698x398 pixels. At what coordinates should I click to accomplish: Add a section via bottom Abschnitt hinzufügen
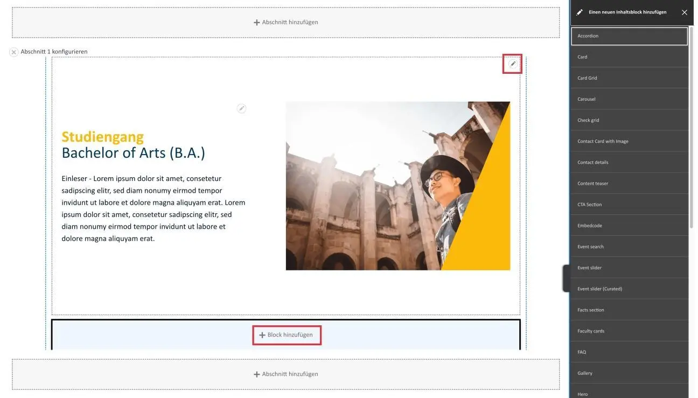[x=286, y=374]
